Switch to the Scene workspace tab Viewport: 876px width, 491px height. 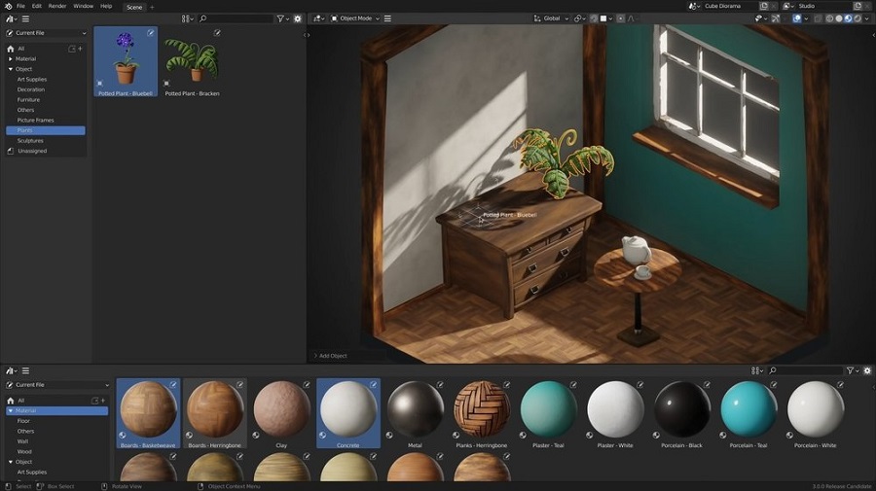[x=134, y=7]
